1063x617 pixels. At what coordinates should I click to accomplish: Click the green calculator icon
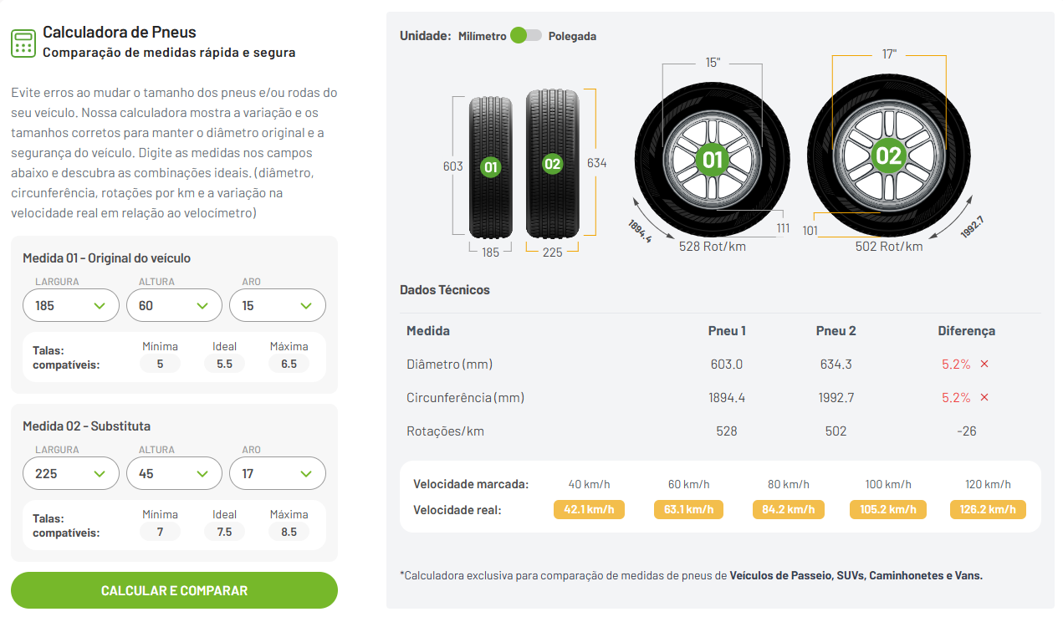pos(23,43)
